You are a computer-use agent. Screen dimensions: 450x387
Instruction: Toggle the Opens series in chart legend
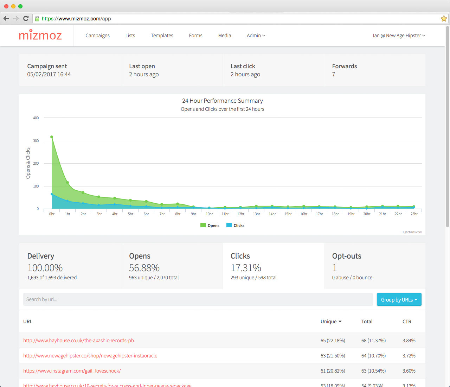coord(210,225)
